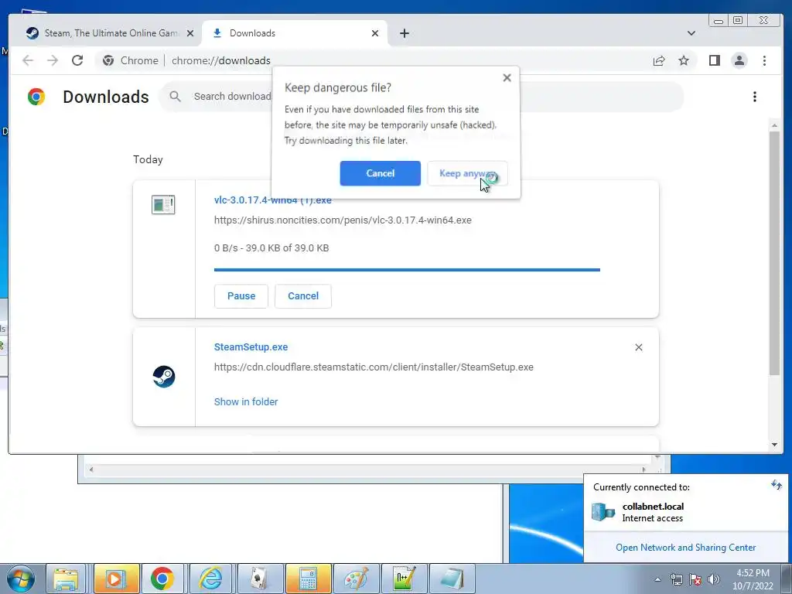792x594 pixels.
Task: Click the downloads page vertical scrollbar
Action: (774, 253)
